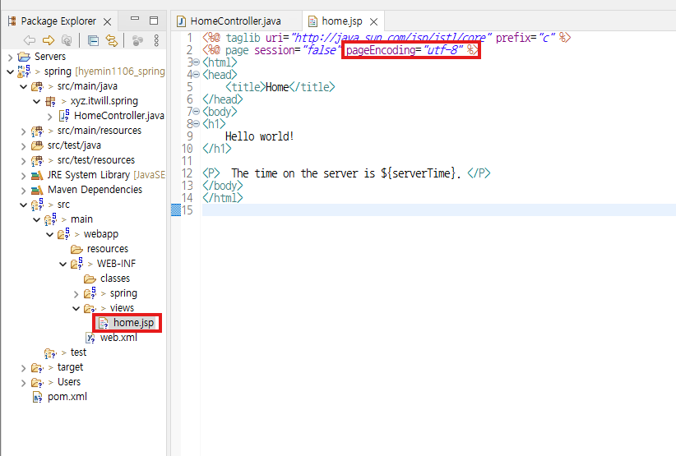Expand the Users folder
The width and height of the screenshot is (676, 456).
point(24,383)
